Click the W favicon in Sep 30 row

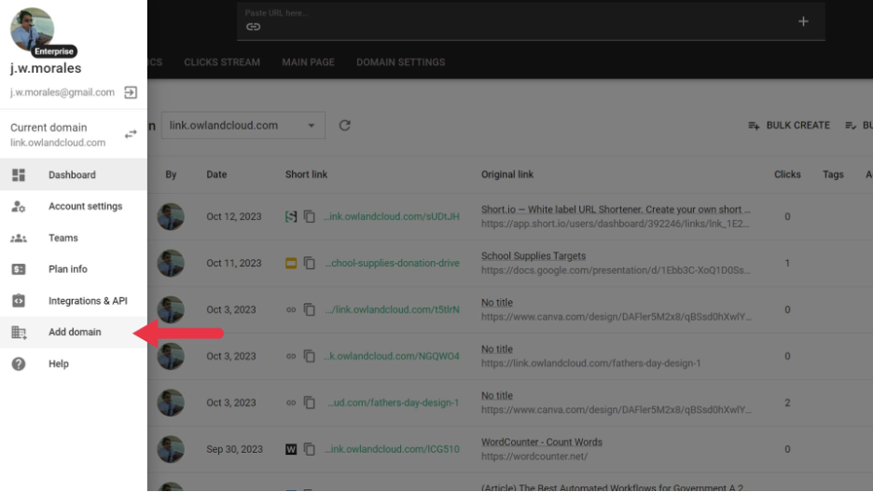[291, 449]
